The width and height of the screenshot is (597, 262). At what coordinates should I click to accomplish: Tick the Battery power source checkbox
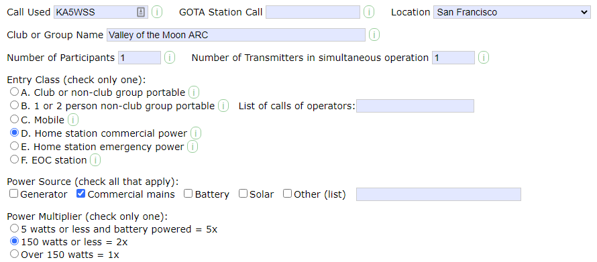[x=188, y=194]
